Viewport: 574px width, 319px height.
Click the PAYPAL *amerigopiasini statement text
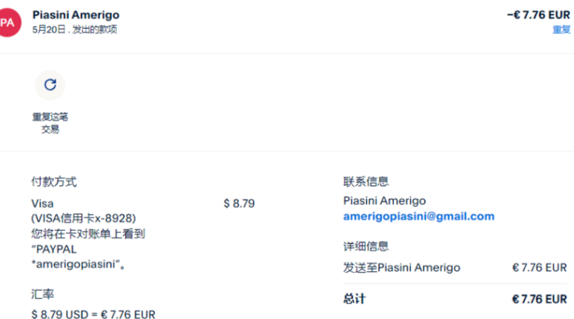coord(76,257)
